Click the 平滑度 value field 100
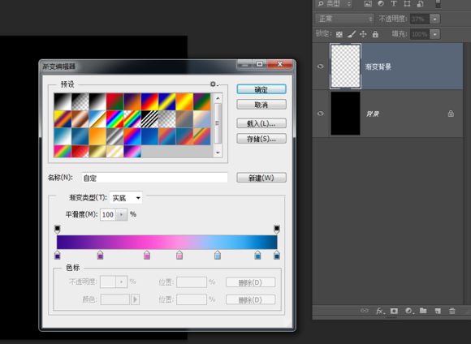This screenshot has width=471, height=344. click(108, 215)
